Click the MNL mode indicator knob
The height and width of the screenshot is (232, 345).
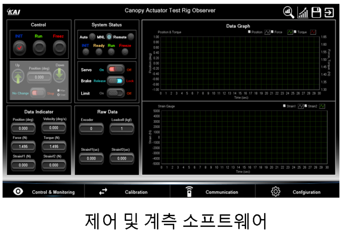pos(109,37)
